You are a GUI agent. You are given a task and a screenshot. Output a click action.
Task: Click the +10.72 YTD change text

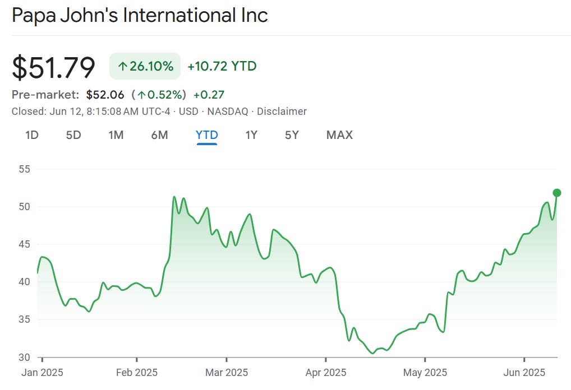pyautogui.click(x=222, y=66)
